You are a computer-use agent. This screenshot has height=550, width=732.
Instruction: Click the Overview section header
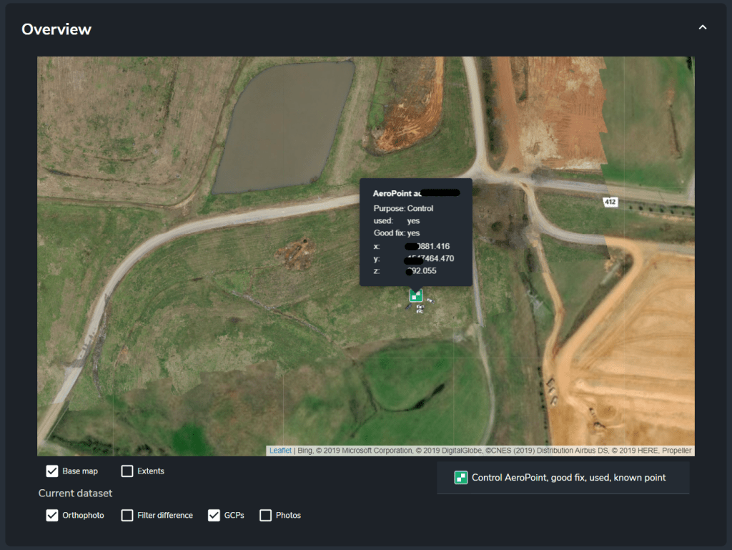coord(56,29)
